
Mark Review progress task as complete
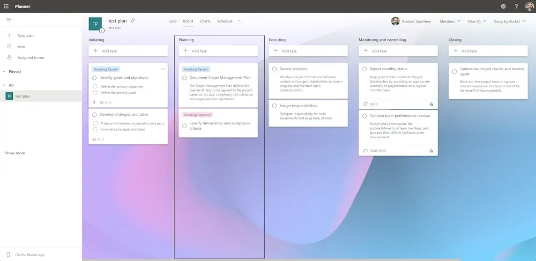coord(274,69)
